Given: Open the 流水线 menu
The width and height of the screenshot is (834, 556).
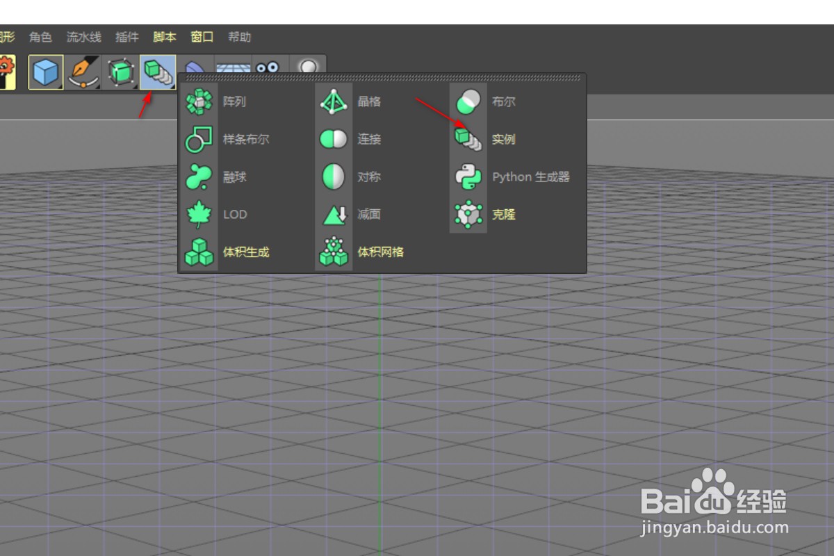Looking at the screenshot, I should tap(84, 37).
